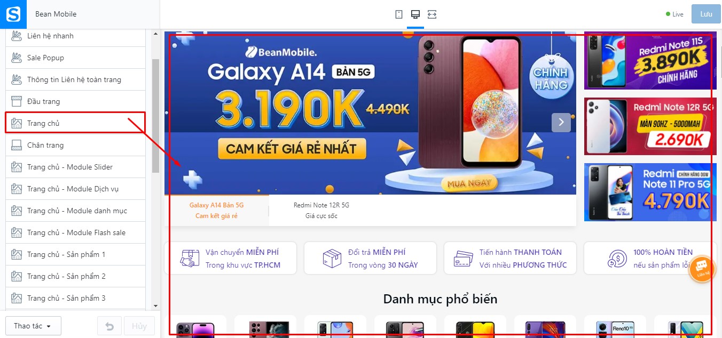Select the desktop preview icon
722x338 pixels.
[x=415, y=14]
